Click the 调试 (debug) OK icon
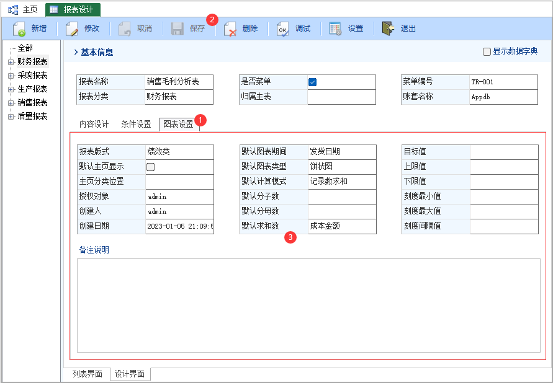Screen dimensions: 553x383 283,29
